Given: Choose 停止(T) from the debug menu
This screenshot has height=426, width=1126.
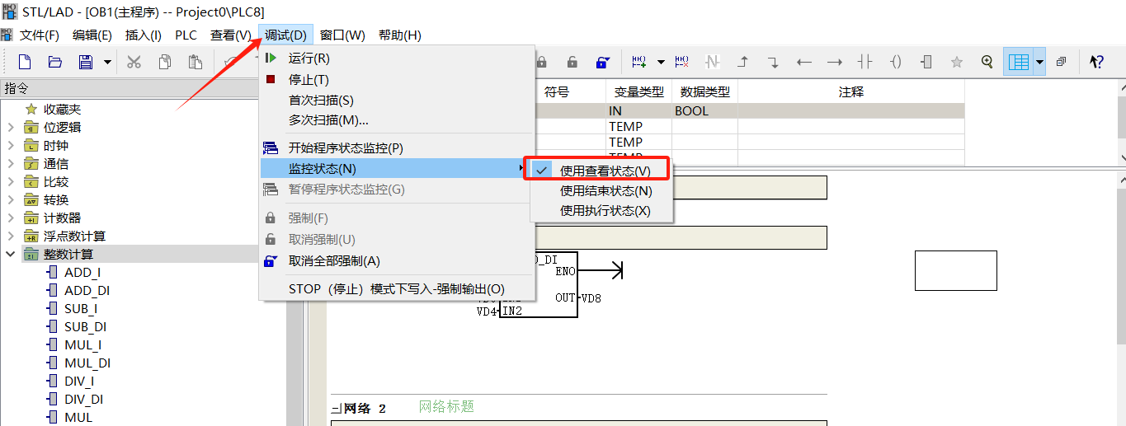Looking at the screenshot, I should (x=398, y=79).
